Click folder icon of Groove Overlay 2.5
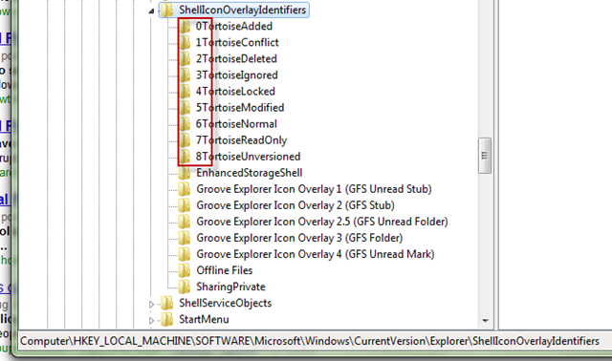612x361 pixels. [185, 222]
